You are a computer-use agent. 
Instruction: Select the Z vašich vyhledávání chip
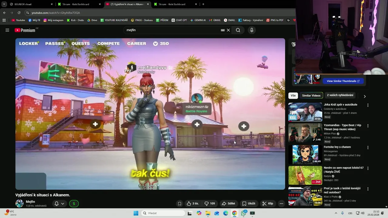[340, 95]
